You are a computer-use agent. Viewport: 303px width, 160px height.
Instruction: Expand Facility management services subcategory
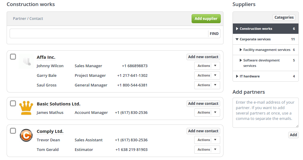(241, 50)
